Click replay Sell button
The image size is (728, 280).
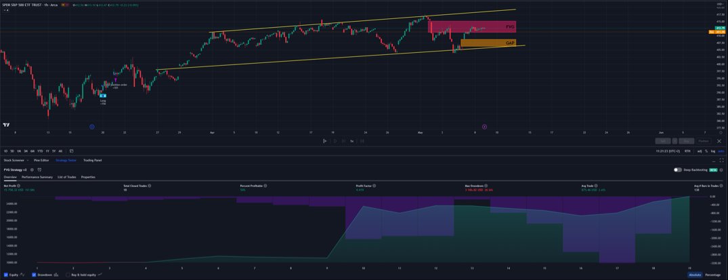click(663, 141)
